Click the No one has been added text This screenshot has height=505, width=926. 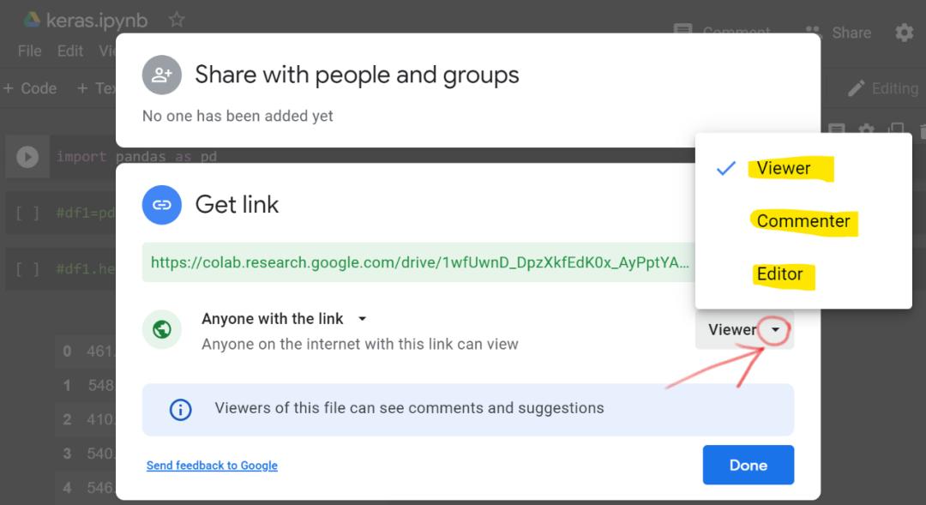[238, 116]
